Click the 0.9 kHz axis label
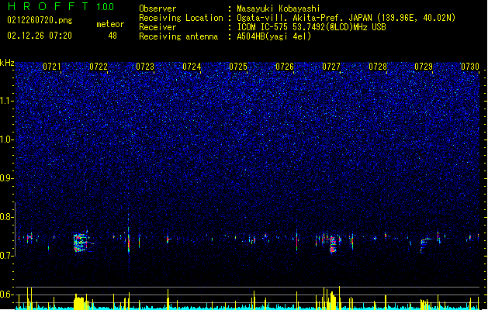 [x=7, y=178]
